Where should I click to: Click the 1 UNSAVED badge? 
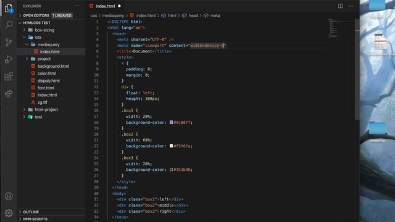coord(62,15)
